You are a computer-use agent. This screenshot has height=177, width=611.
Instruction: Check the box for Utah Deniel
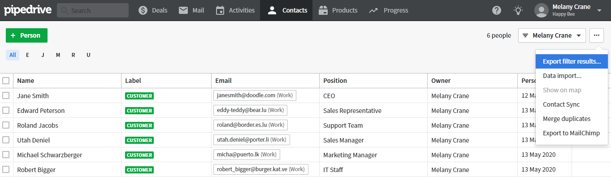[6, 140]
